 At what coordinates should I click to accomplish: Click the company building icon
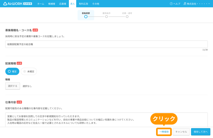pos(185,4)
